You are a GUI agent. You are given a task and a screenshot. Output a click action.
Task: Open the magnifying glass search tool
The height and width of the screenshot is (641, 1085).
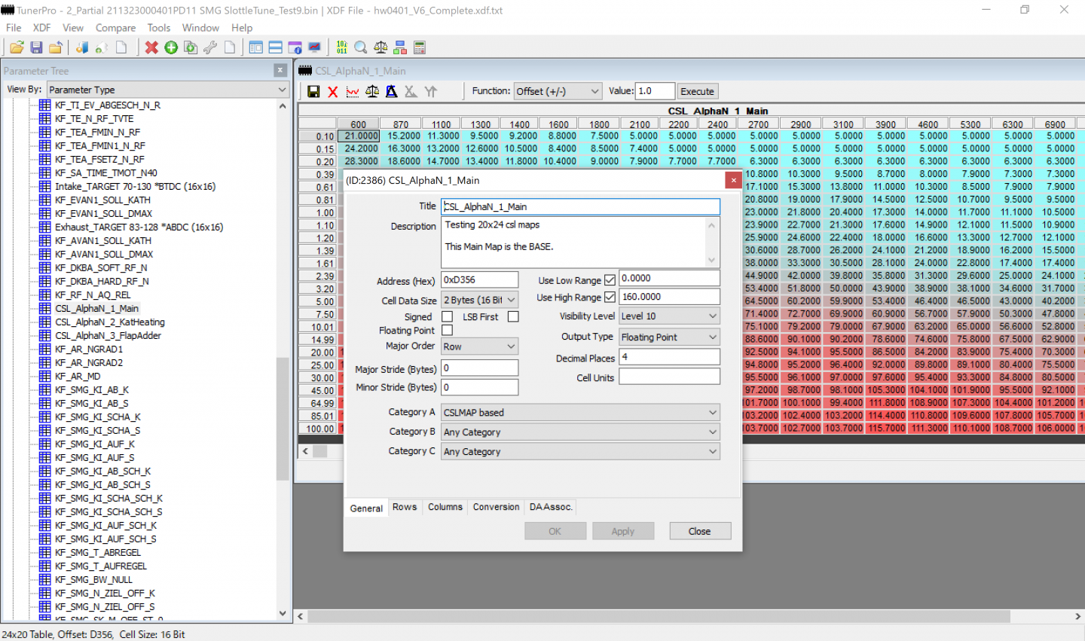coord(361,47)
